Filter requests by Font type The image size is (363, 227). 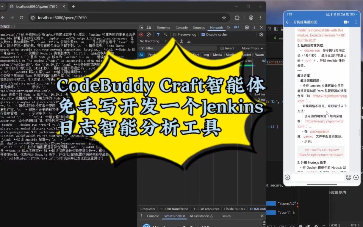(x=196, y=55)
